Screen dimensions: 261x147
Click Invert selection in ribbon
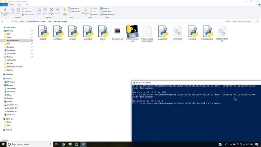pyautogui.click(x=107, y=15)
